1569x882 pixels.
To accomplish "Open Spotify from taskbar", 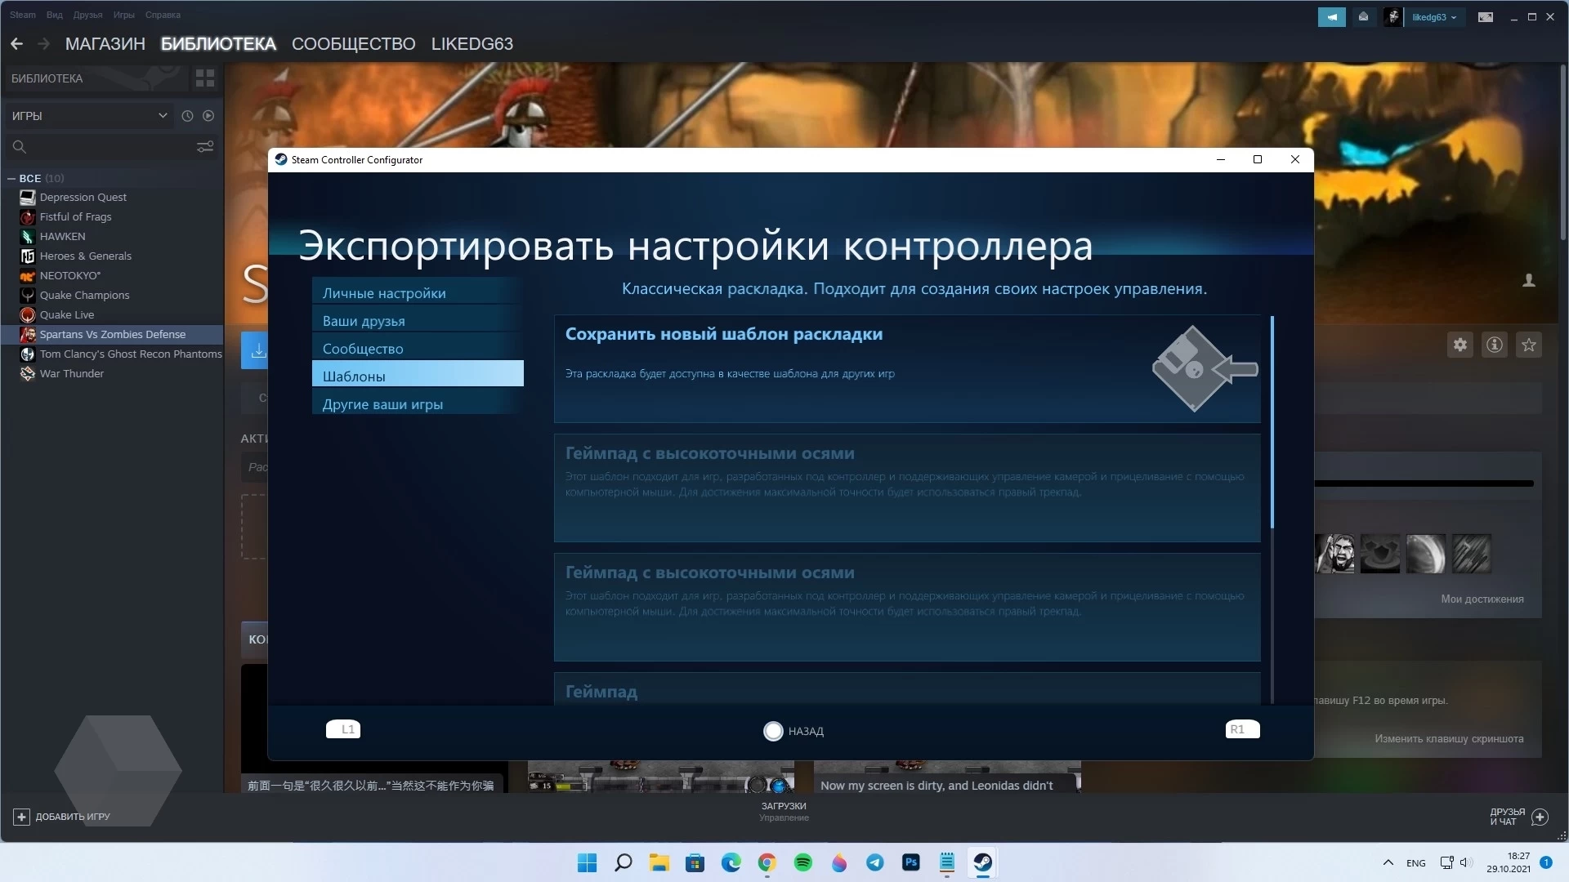I will point(803,862).
